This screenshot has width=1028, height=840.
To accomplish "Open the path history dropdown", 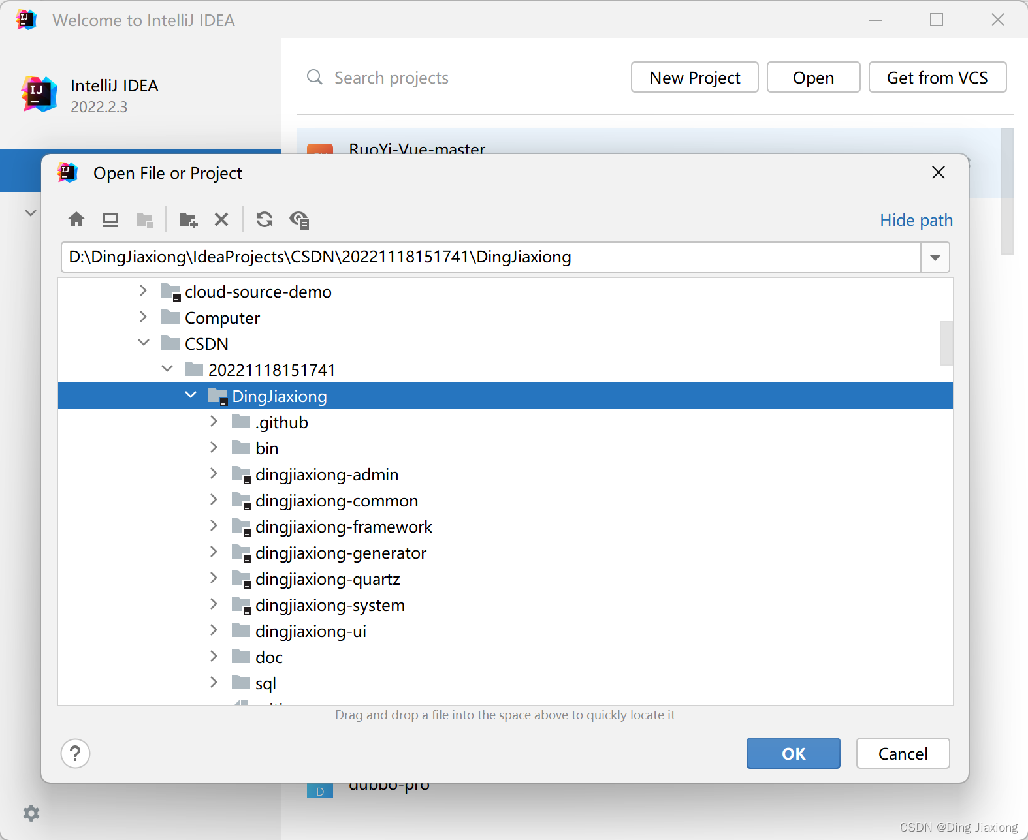I will [x=935, y=257].
